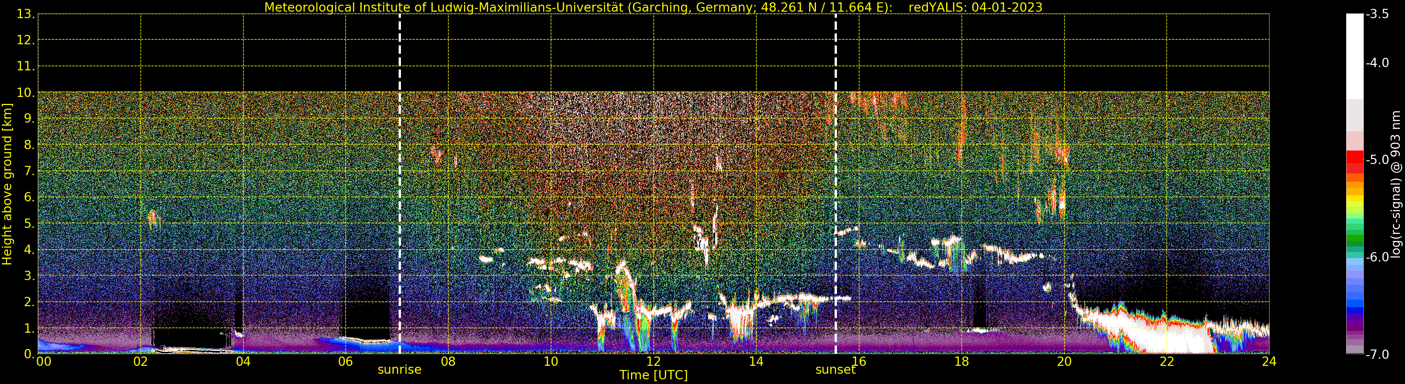This screenshot has height=384, width=1405.
Task: Click the colorbar value '-5.0'
Action: coord(1377,159)
